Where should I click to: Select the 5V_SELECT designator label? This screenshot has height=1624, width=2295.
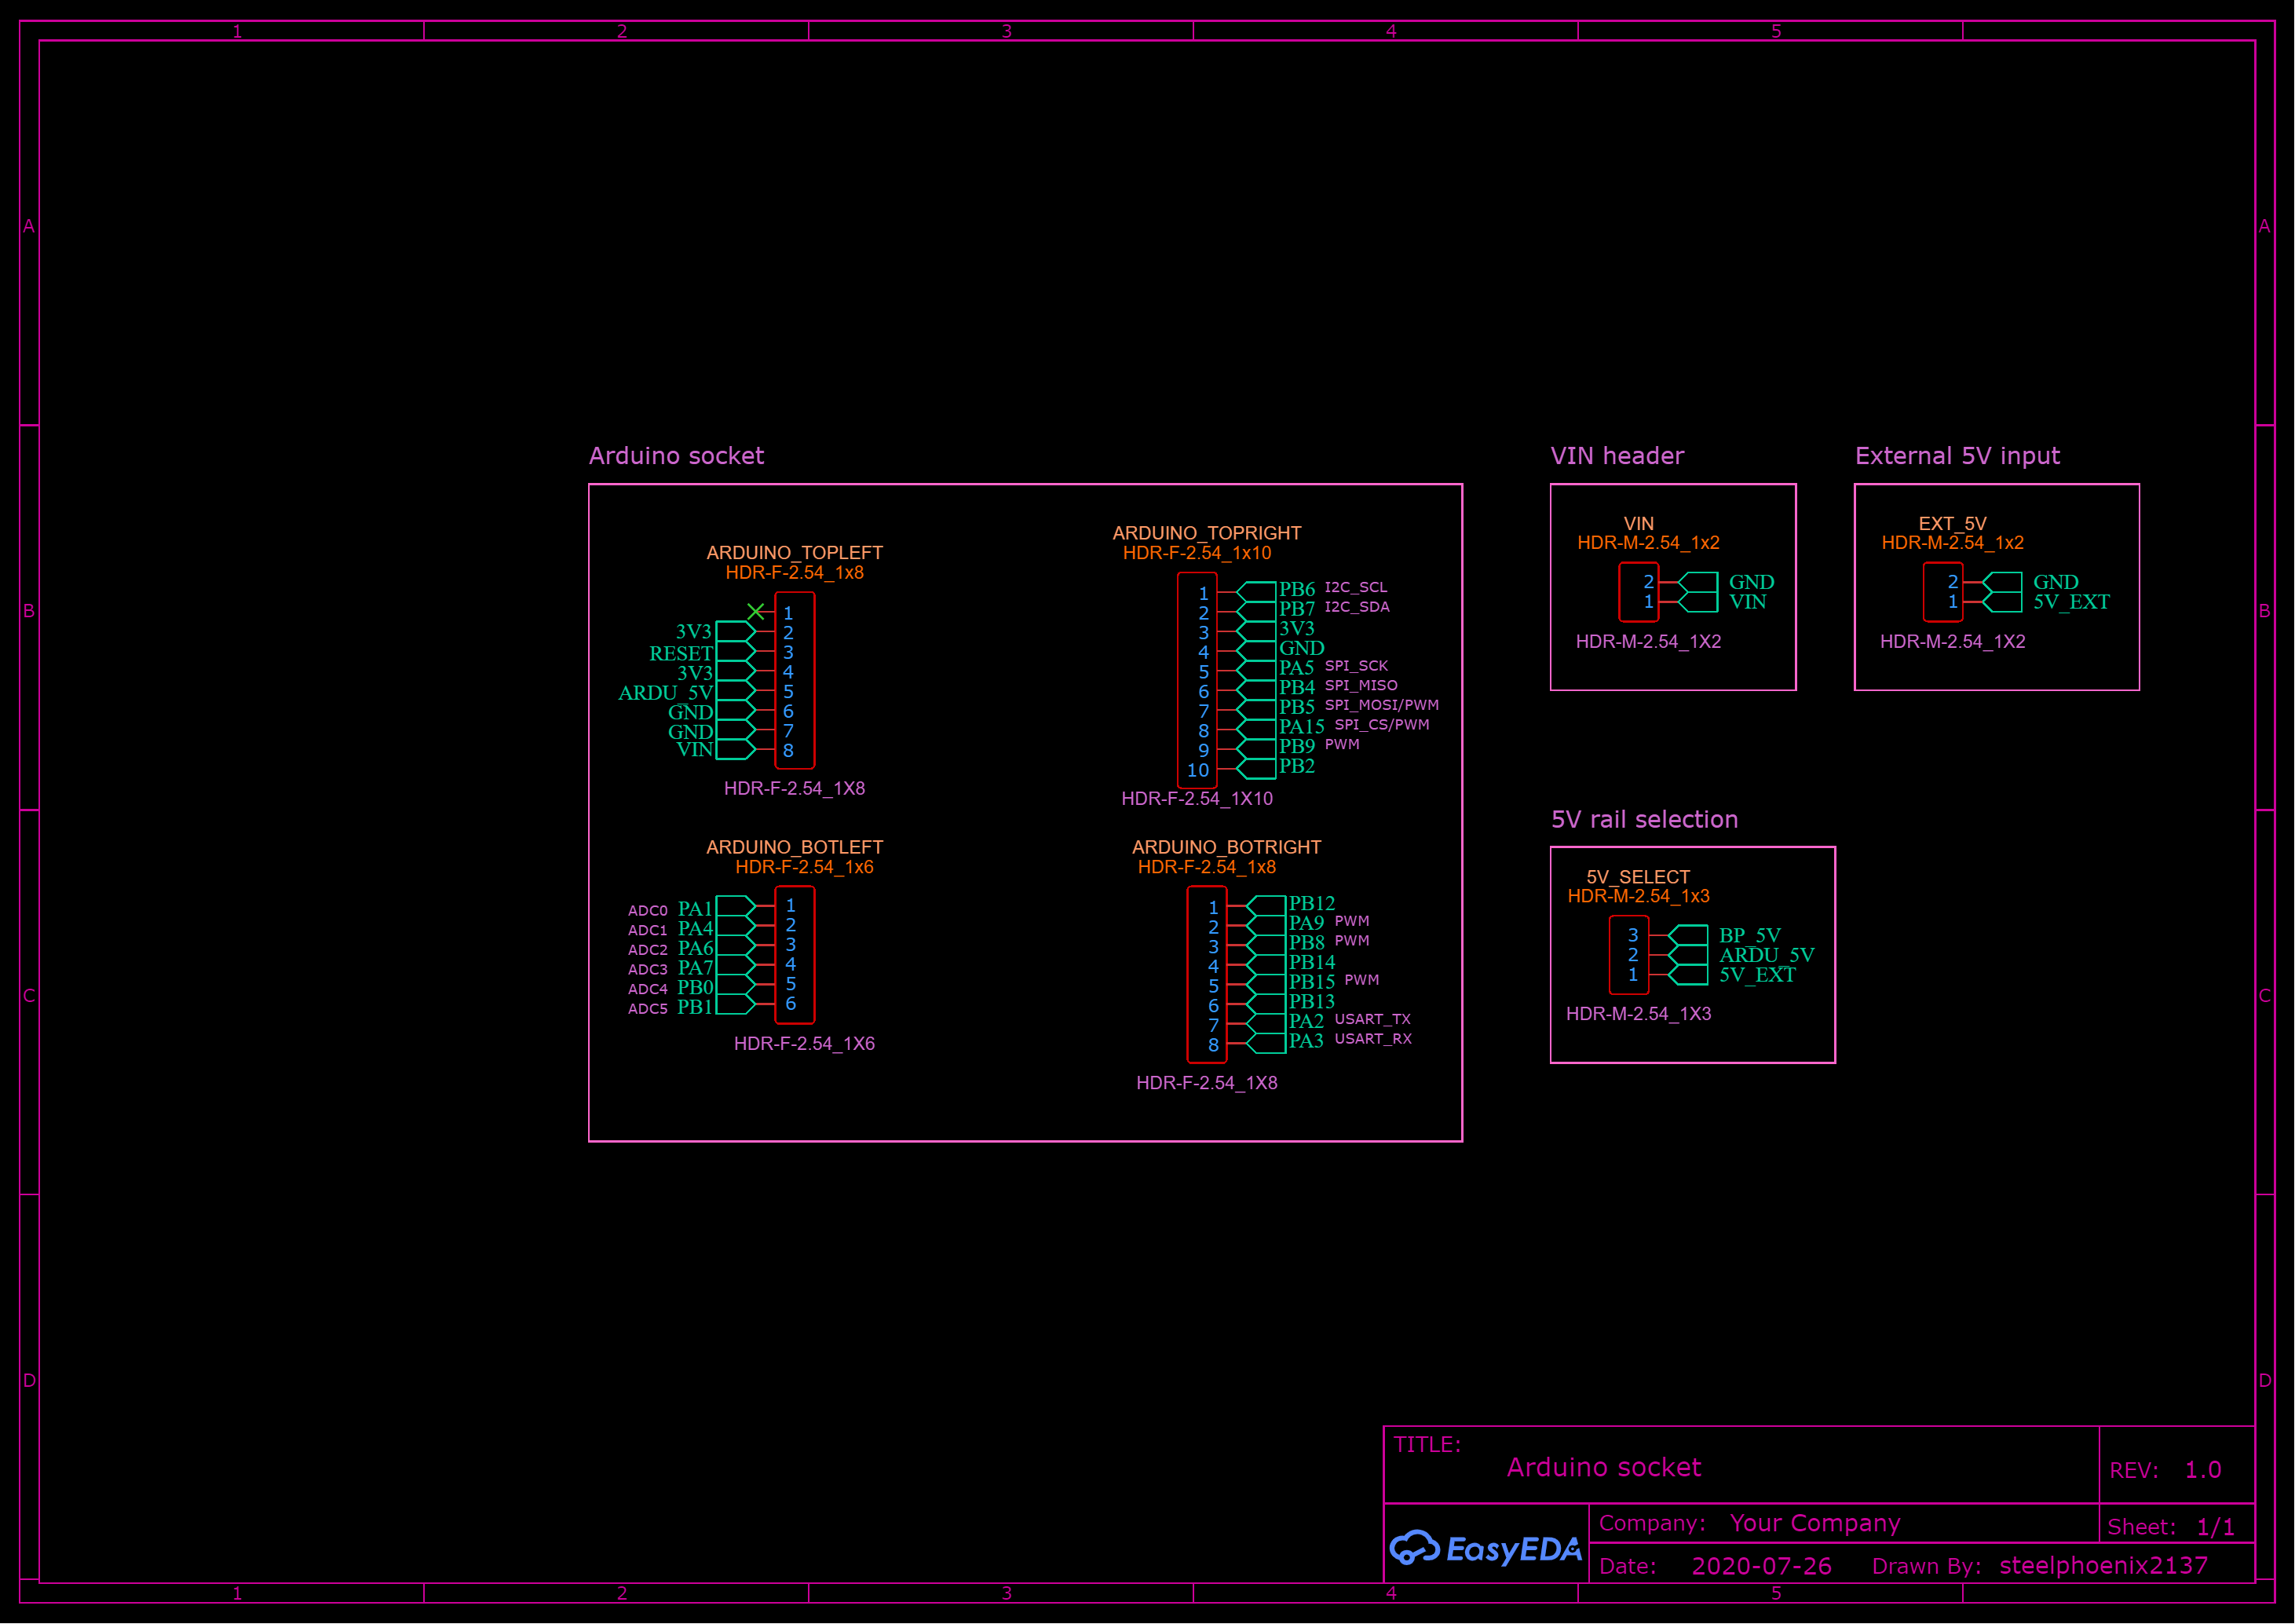pyautogui.click(x=1637, y=877)
